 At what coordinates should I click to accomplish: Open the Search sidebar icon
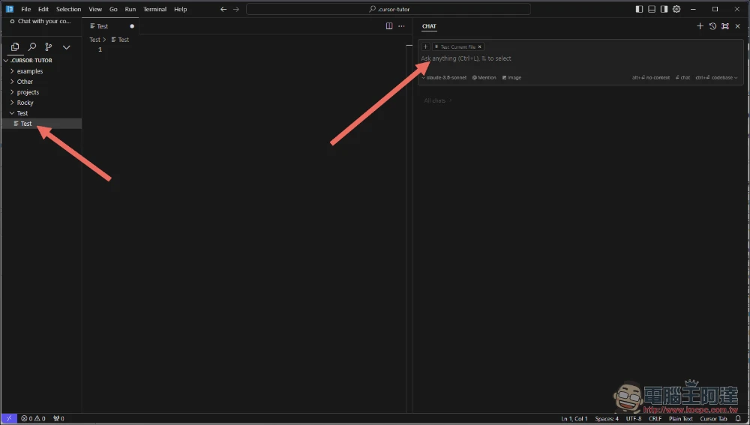click(x=32, y=47)
